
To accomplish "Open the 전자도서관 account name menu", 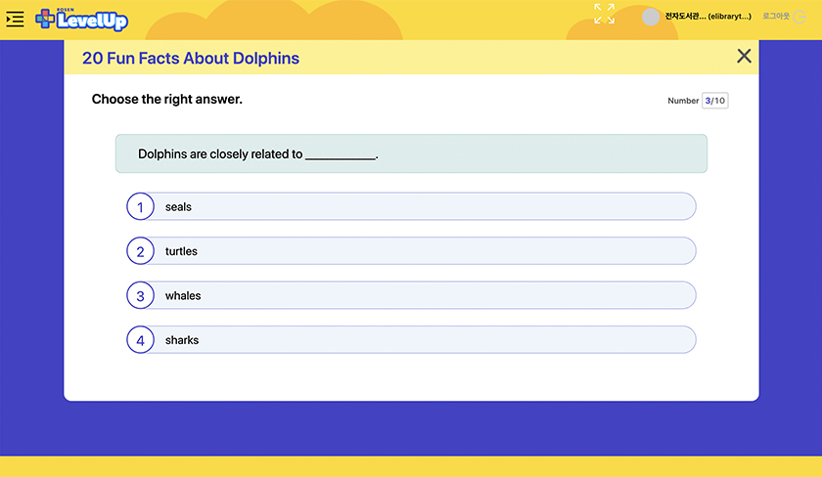I will [x=708, y=17].
